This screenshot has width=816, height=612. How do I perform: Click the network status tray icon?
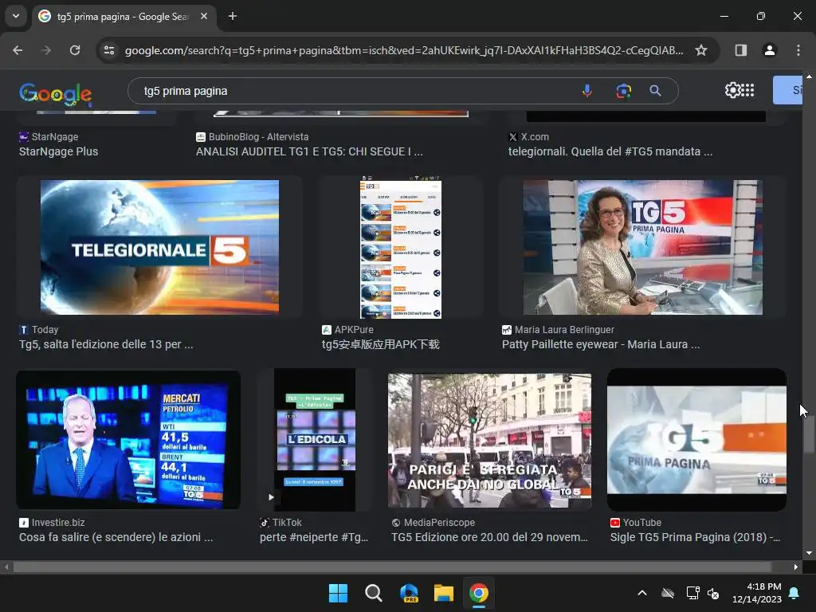tap(692, 593)
